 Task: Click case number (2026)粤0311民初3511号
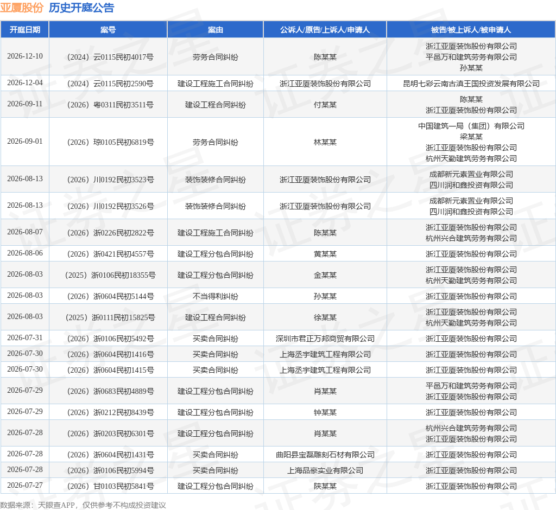110,105
